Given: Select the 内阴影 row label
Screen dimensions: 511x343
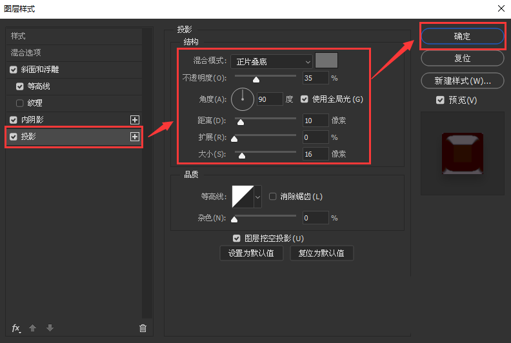Looking at the screenshot, I should tap(32, 120).
